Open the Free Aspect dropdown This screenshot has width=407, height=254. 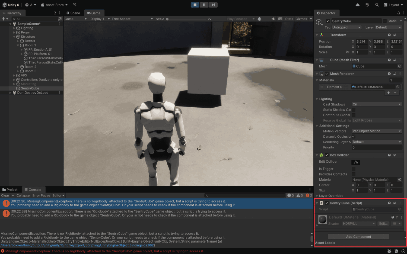coord(132,19)
